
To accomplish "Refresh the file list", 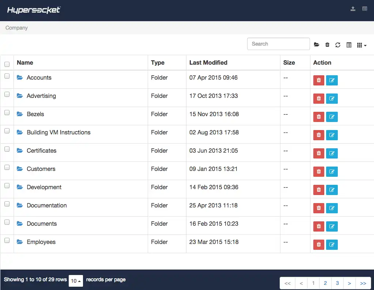I will (x=337, y=45).
